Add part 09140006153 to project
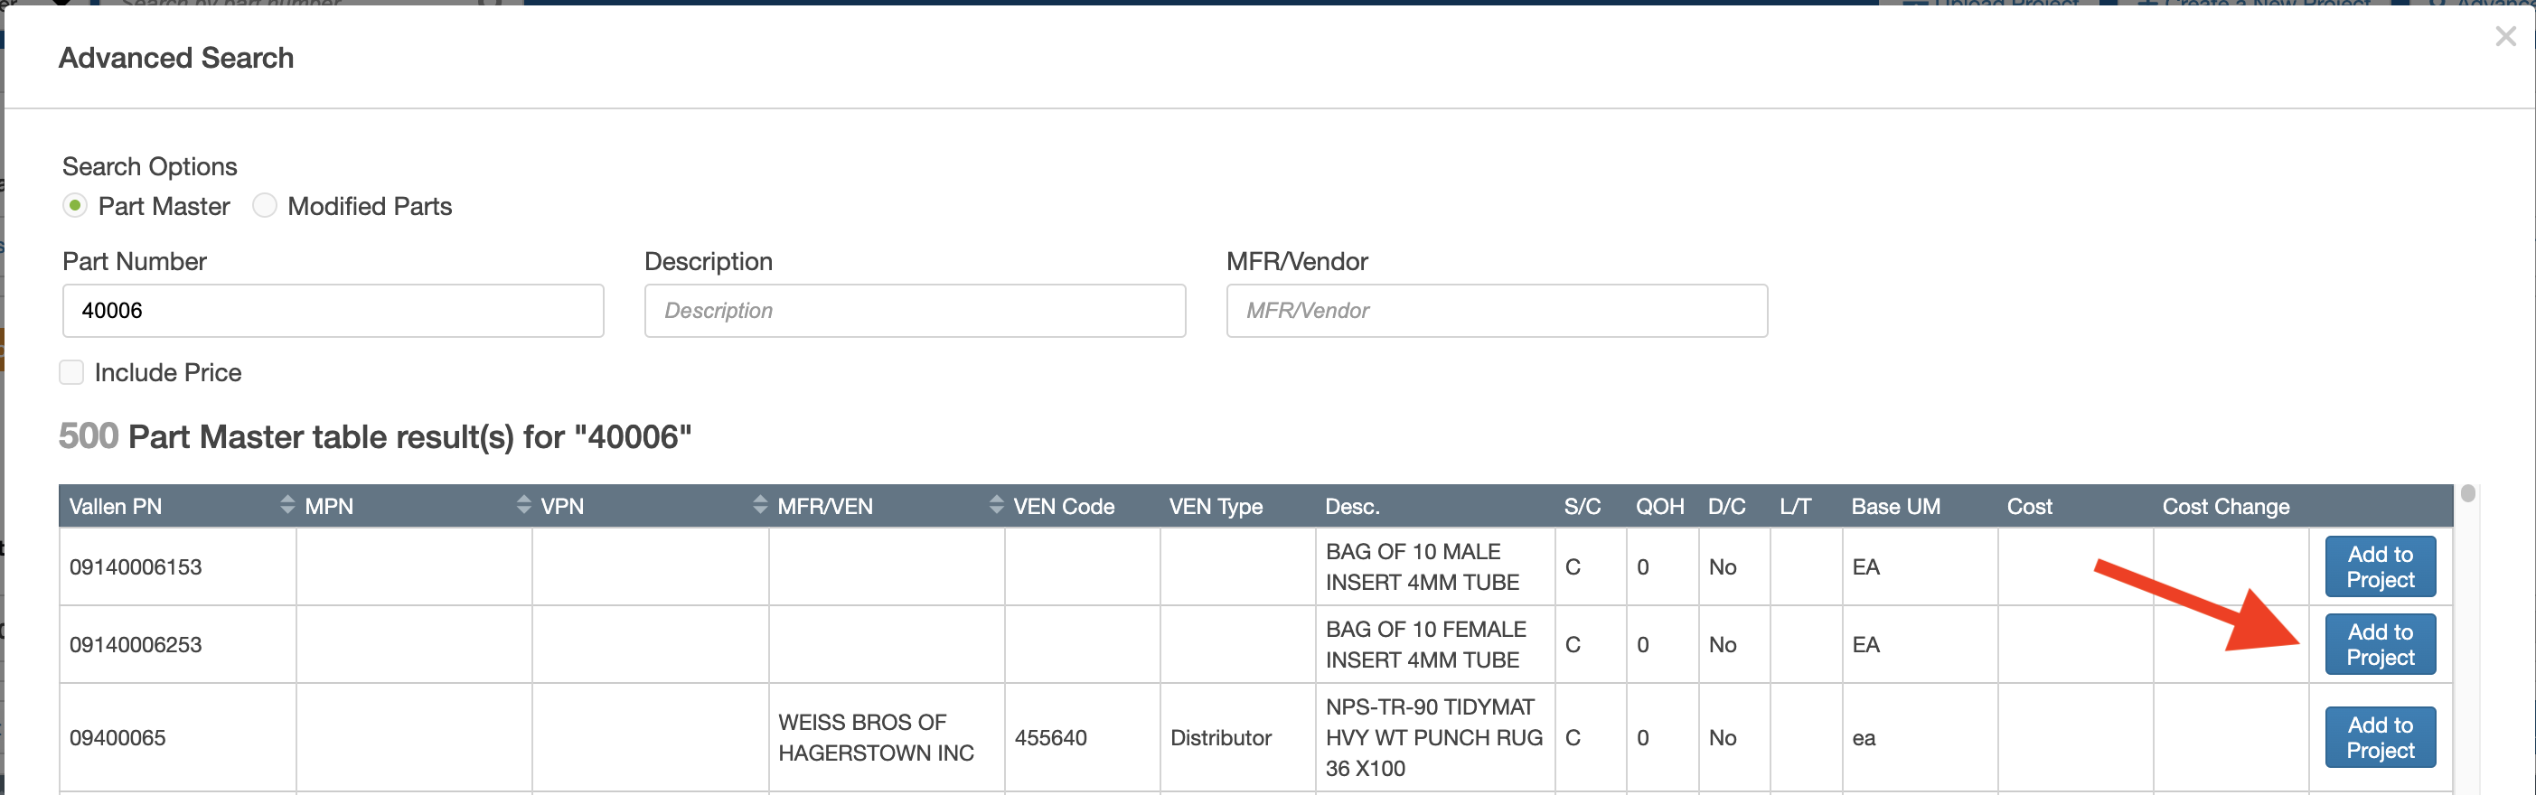This screenshot has height=795, width=2536. coord(2380,566)
